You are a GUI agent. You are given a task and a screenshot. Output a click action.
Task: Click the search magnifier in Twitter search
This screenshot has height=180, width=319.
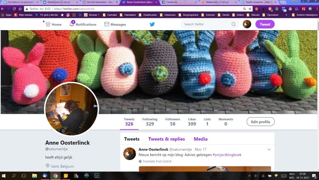pos(234,24)
